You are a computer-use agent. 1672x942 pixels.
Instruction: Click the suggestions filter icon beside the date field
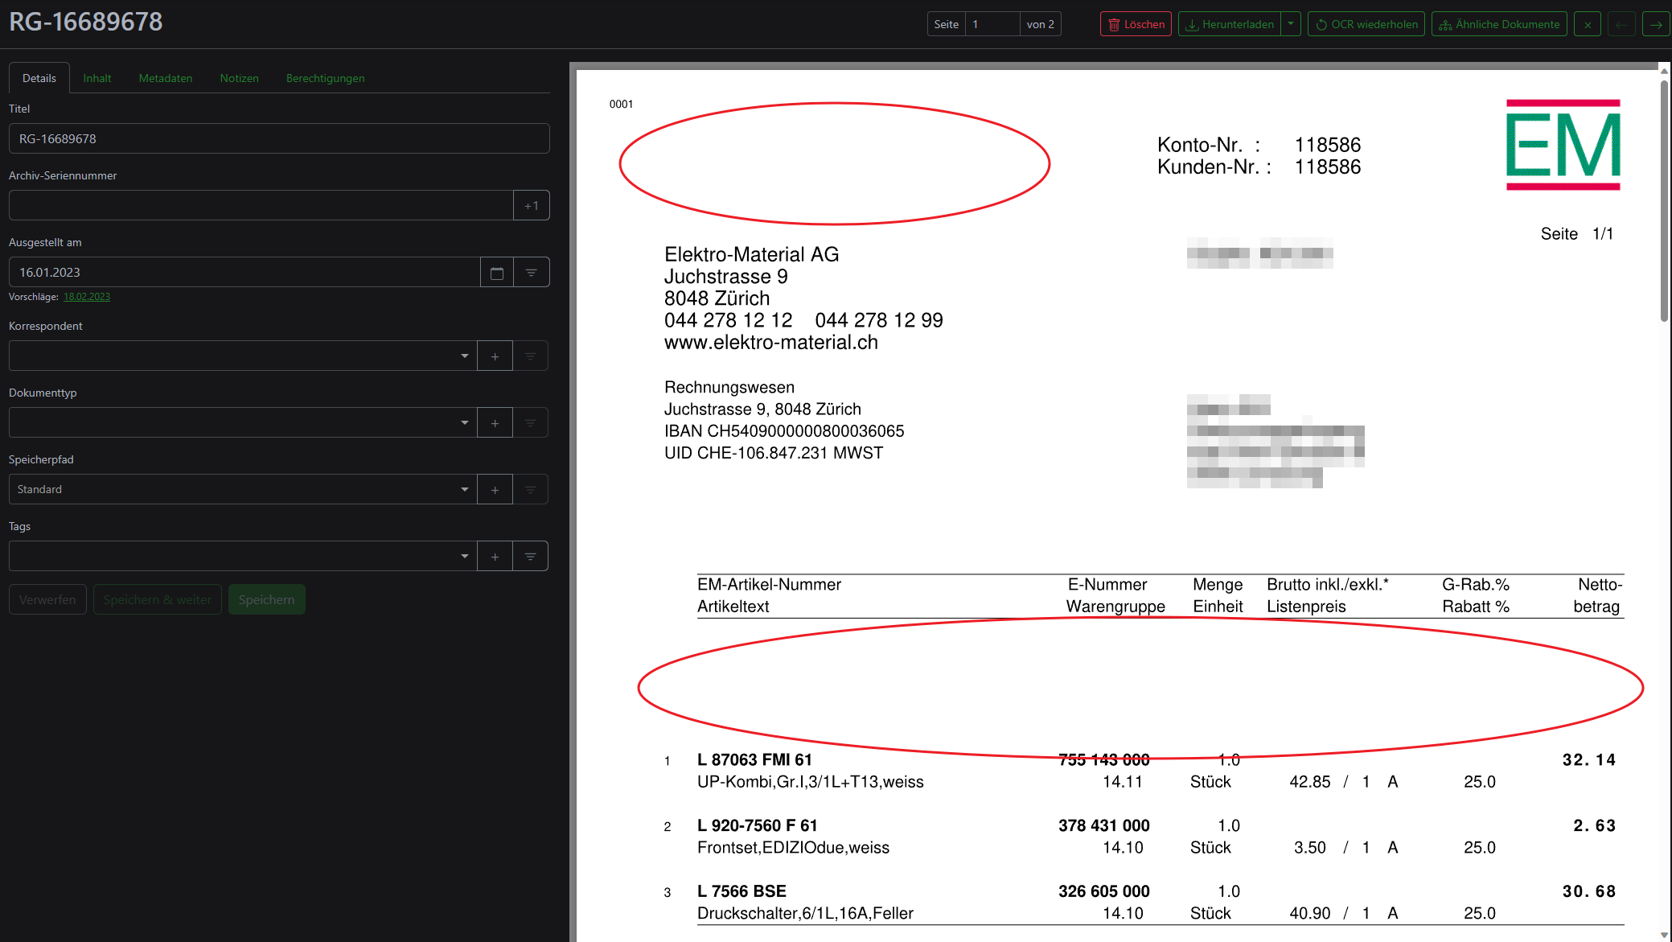click(x=531, y=272)
